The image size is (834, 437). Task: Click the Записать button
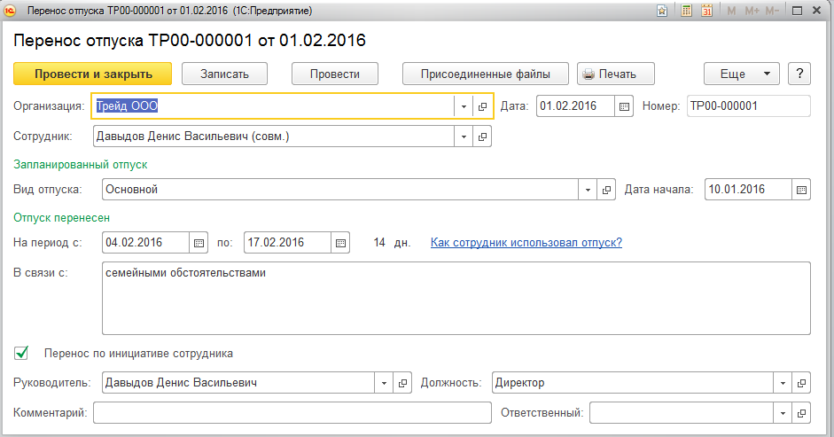(224, 74)
